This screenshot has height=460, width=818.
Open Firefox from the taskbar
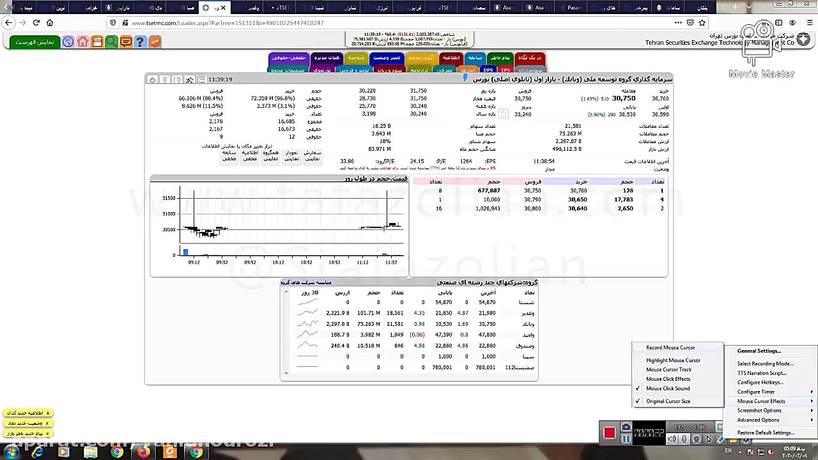coord(144,452)
